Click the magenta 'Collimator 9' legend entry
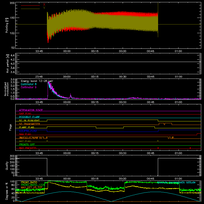This screenshot has width=204, height=204. 29,87
